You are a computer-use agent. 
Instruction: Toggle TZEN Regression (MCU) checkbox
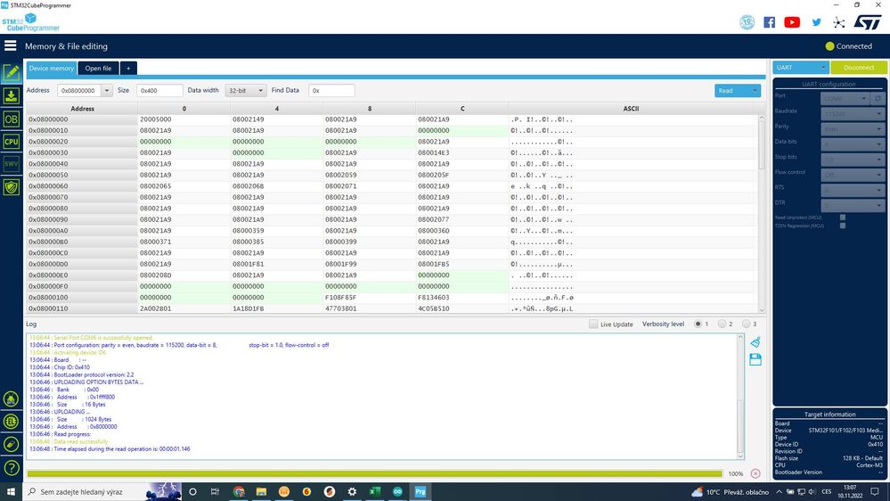click(x=842, y=226)
